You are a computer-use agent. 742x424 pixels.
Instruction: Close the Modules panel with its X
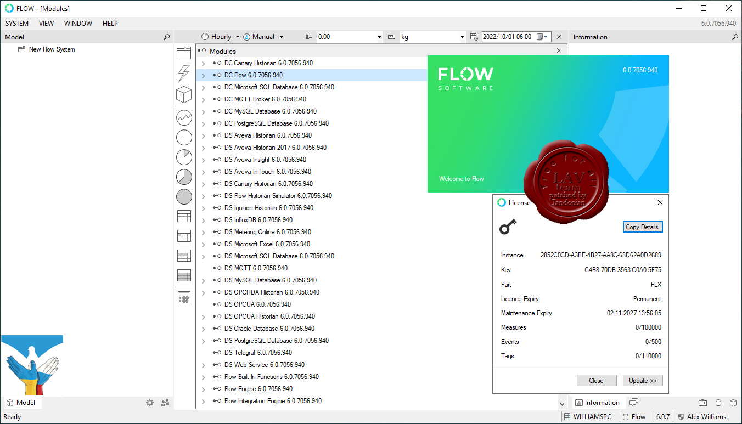[x=559, y=50]
